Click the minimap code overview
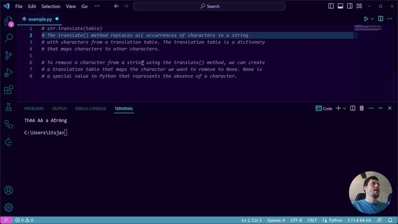The height and width of the screenshot is (224, 398). point(368,27)
